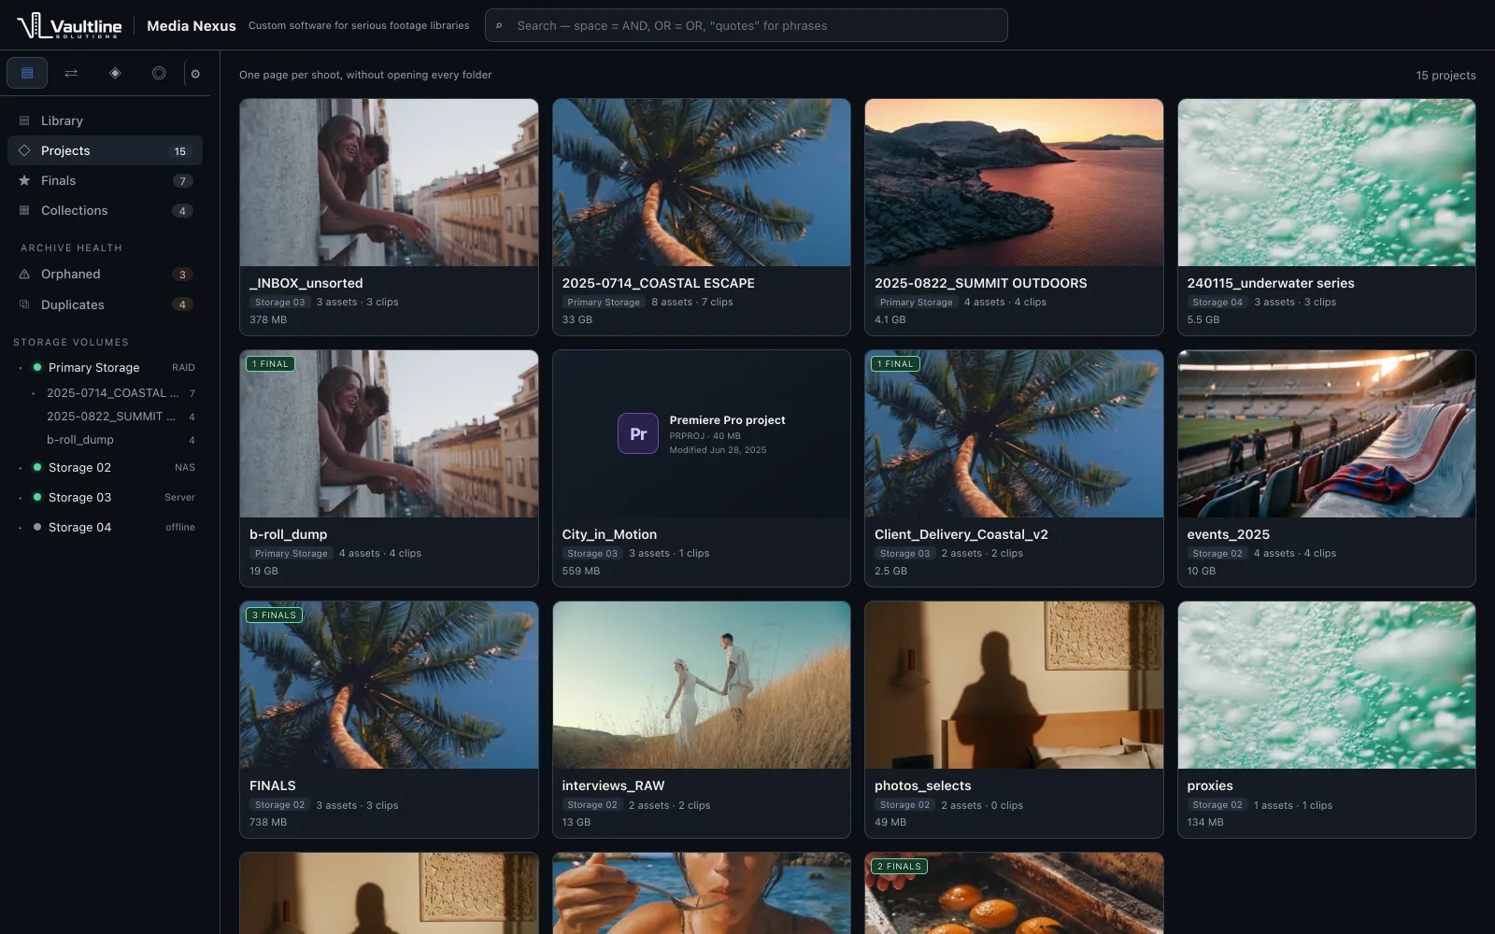Open settings via the gear icon
Screen dimensions: 1495x934
click(x=195, y=74)
